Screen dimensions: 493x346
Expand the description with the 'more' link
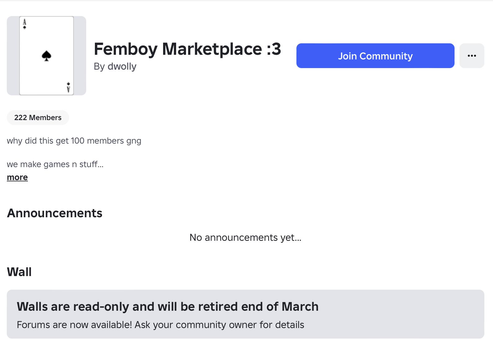pos(17,177)
